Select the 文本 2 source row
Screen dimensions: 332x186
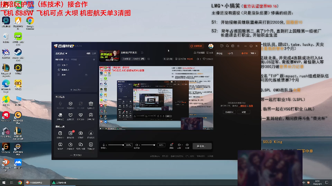coord(75,65)
